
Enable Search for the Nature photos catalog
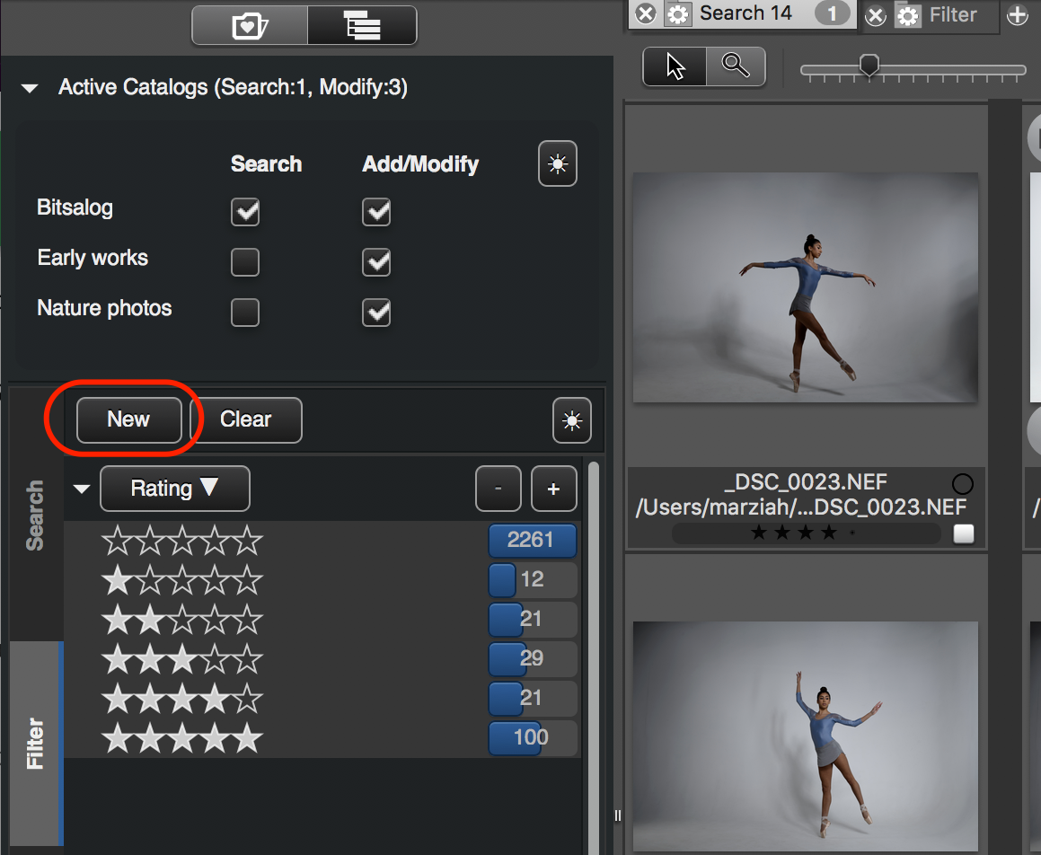245,313
